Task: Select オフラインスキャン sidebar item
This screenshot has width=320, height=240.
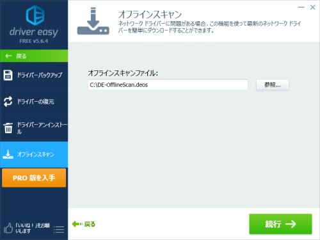Action: [x=34, y=154]
